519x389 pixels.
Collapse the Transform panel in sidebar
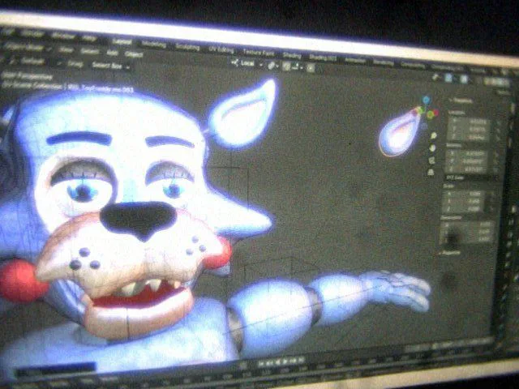coord(461,100)
